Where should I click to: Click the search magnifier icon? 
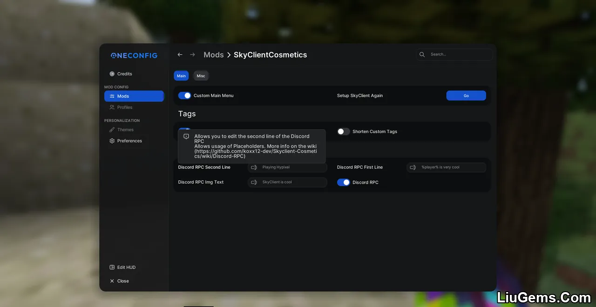[x=422, y=54]
